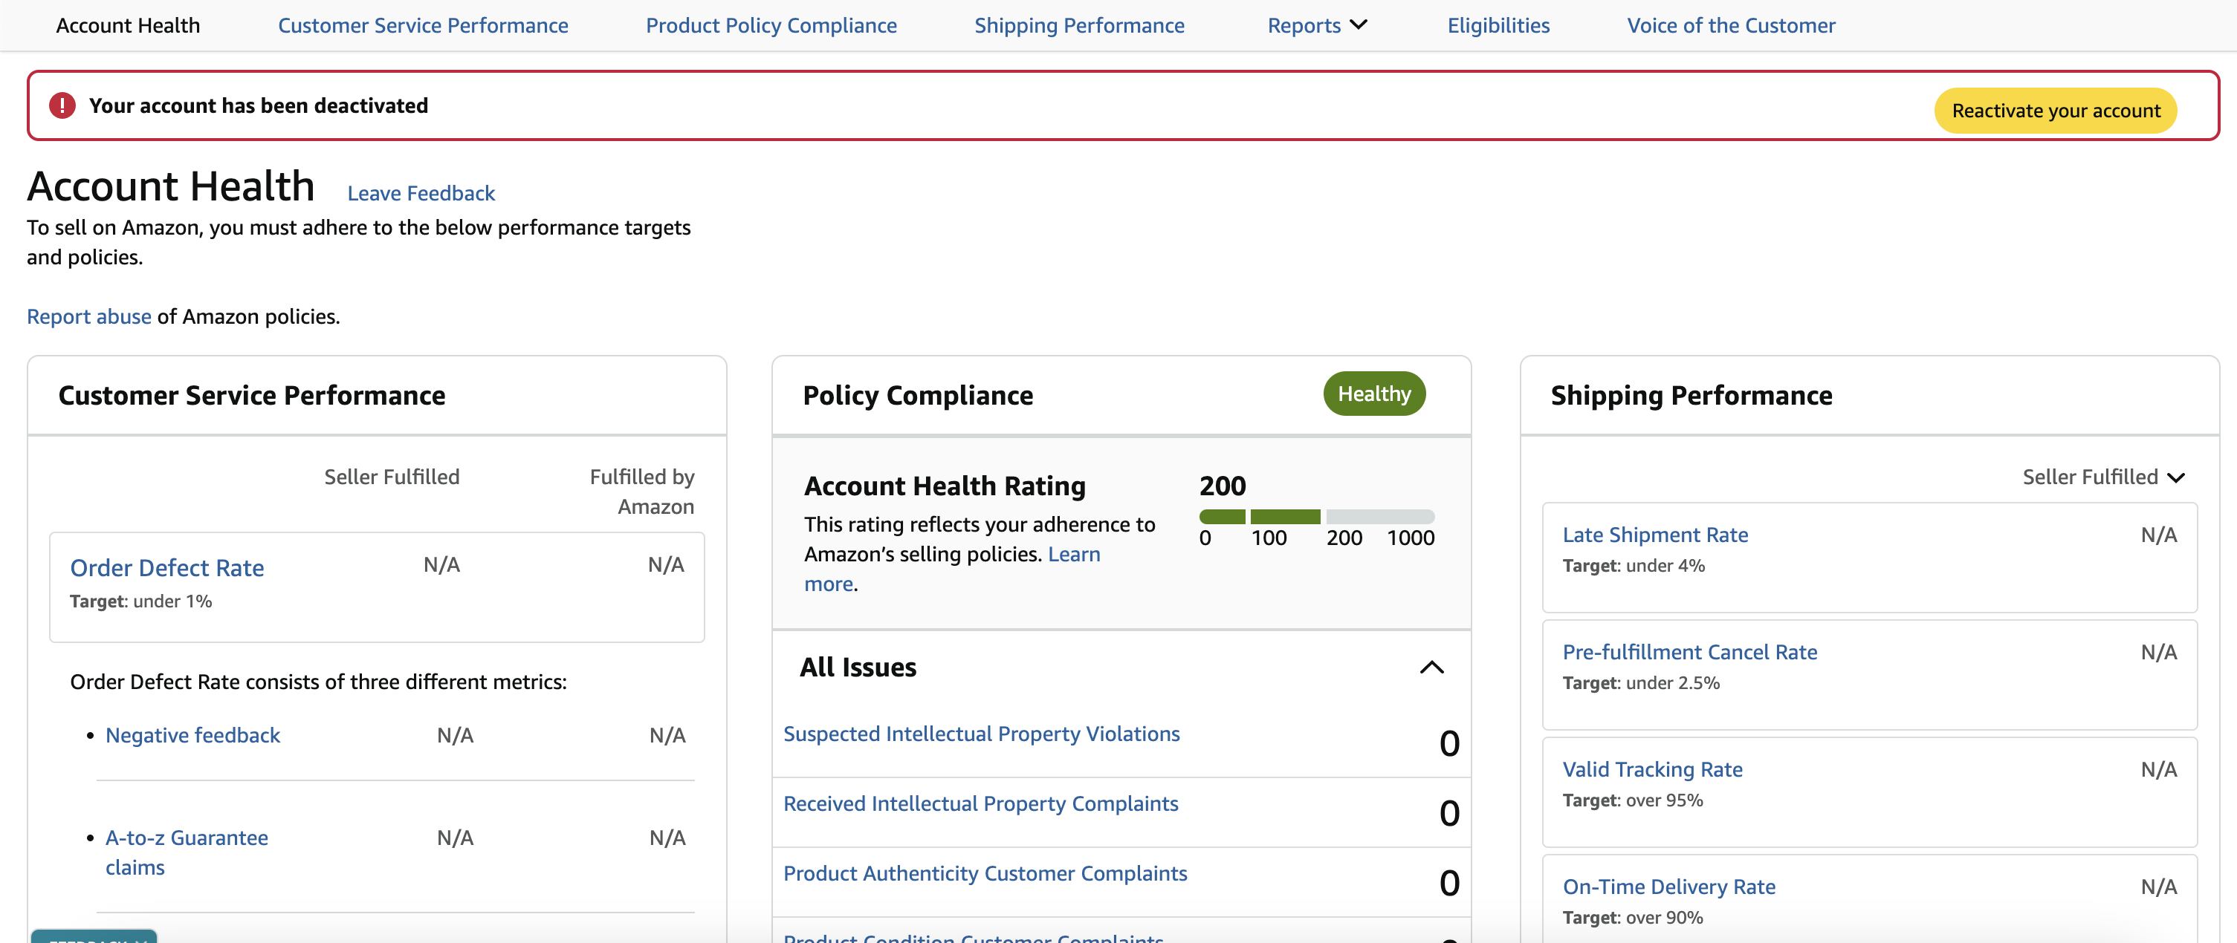Click the All Issues heading
Image resolution: width=2237 pixels, height=943 pixels.
pyautogui.click(x=858, y=667)
